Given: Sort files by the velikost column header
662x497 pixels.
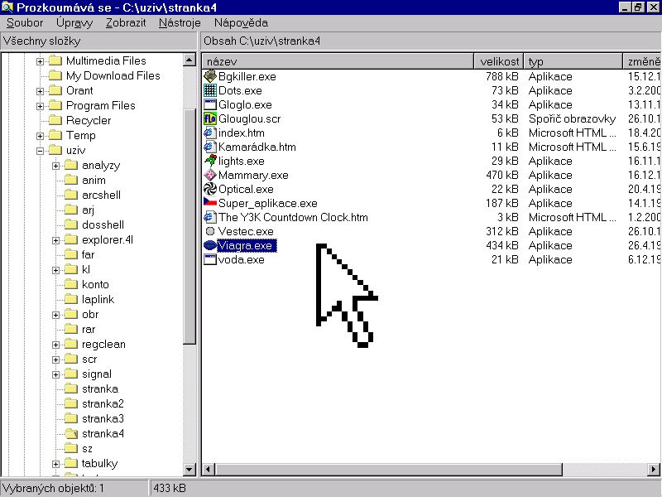Looking at the screenshot, I should 499,61.
